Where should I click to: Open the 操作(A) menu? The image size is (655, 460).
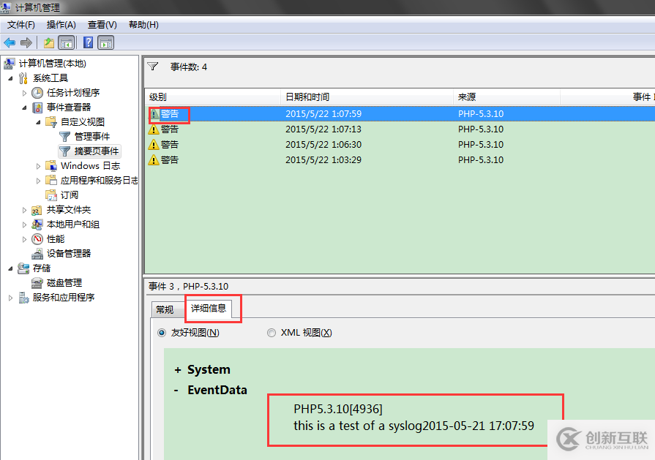[x=61, y=25]
